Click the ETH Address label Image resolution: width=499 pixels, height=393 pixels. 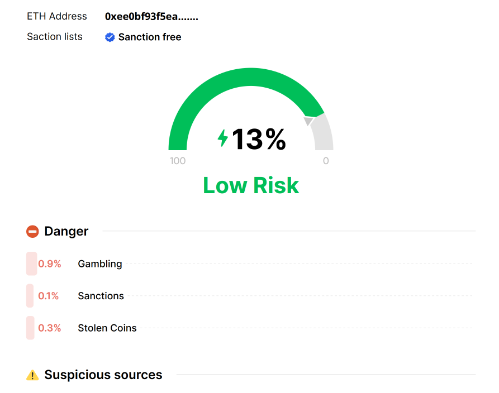57,17
